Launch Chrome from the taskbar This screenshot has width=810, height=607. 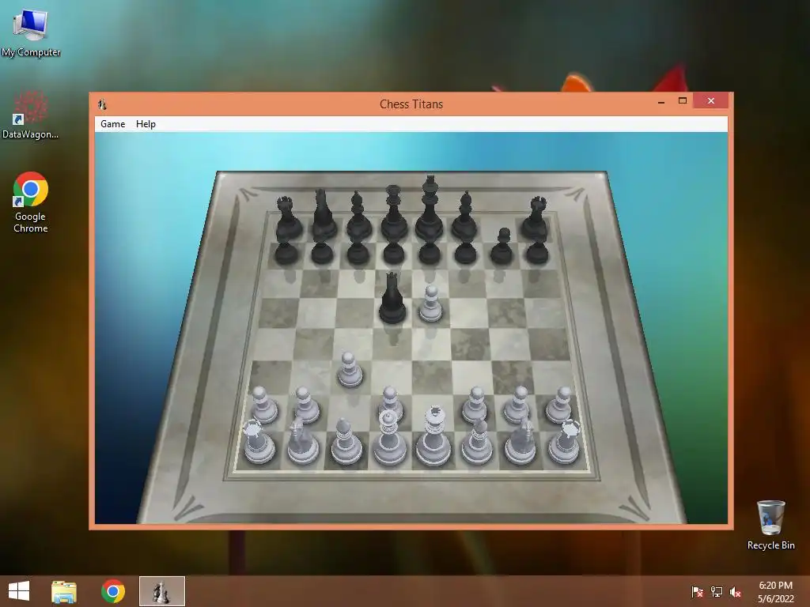(x=113, y=591)
